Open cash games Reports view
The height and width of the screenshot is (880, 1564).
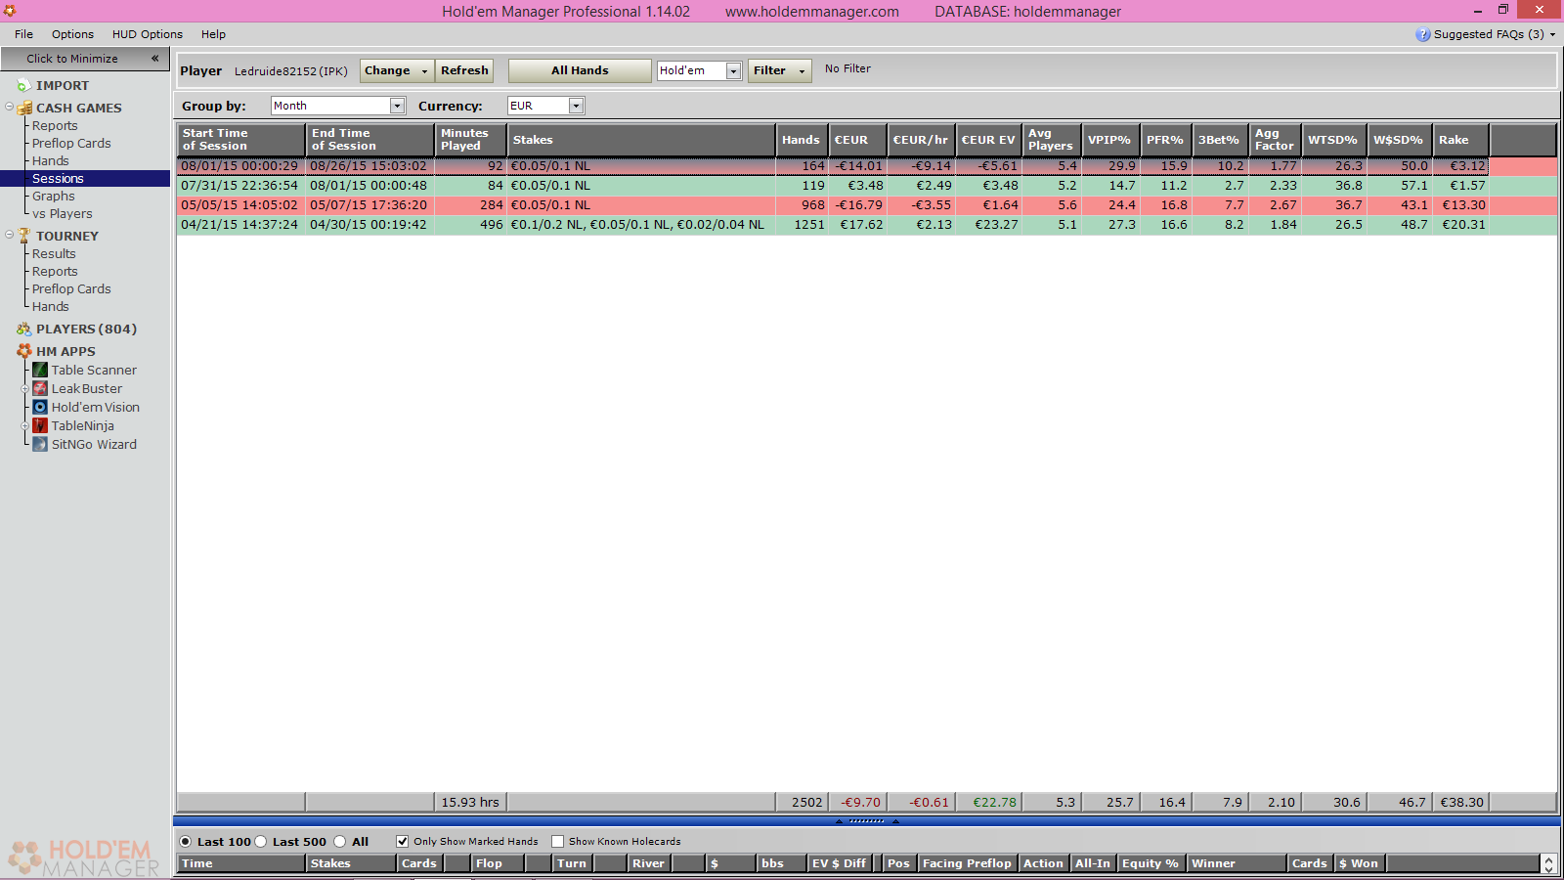pyautogui.click(x=55, y=126)
